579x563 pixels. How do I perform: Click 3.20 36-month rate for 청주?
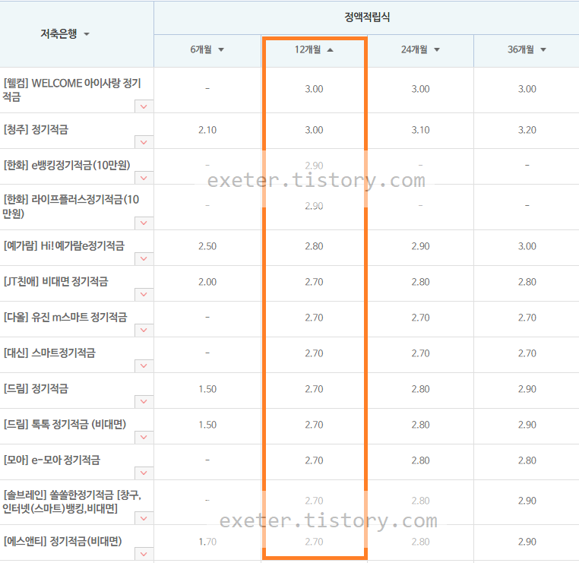click(x=527, y=130)
